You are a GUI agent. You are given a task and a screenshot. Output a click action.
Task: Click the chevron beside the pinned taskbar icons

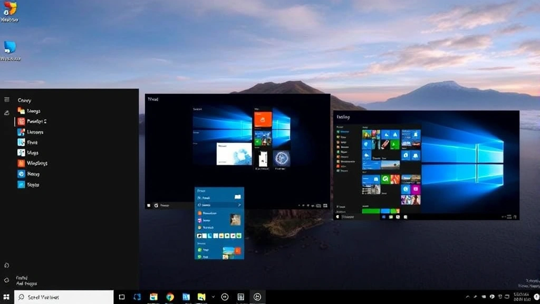point(214,297)
